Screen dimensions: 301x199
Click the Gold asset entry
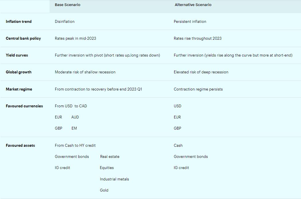click(x=104, y=190)
